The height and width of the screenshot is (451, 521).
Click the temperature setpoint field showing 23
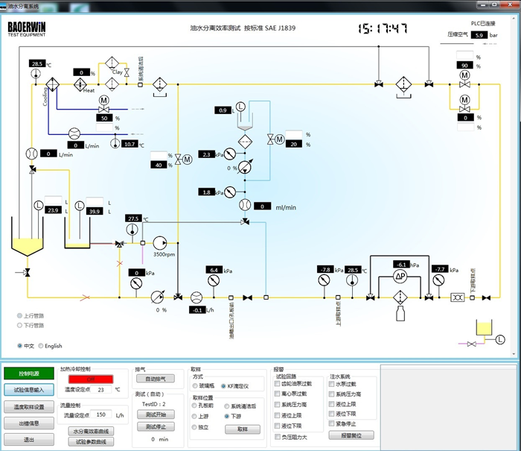[101, 389]
